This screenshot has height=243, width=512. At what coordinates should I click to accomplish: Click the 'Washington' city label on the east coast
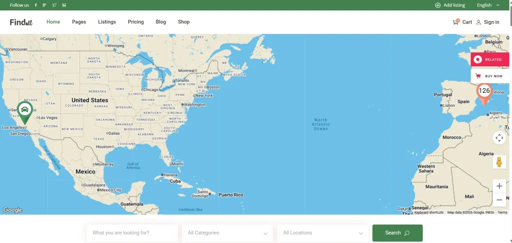(x=195, y=105)
